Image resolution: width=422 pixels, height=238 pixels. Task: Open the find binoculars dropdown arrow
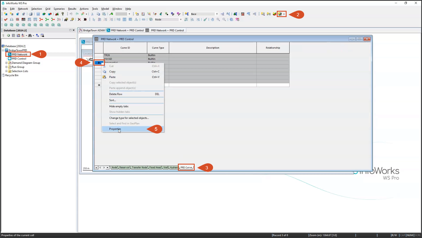coord(34,35)
